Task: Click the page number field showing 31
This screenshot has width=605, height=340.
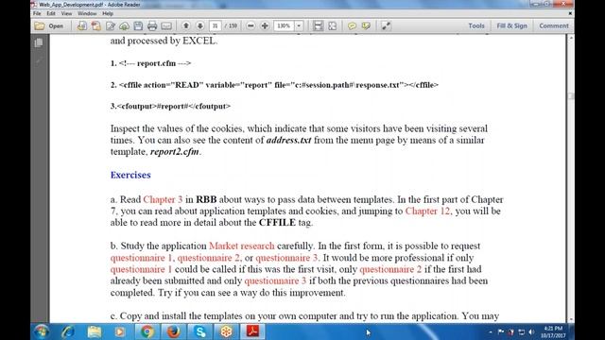Action: click(x=215, y=25)
